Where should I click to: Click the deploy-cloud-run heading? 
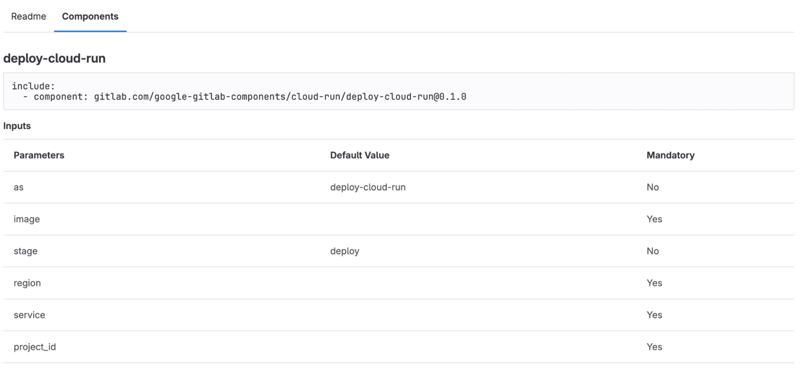[54, 59]
